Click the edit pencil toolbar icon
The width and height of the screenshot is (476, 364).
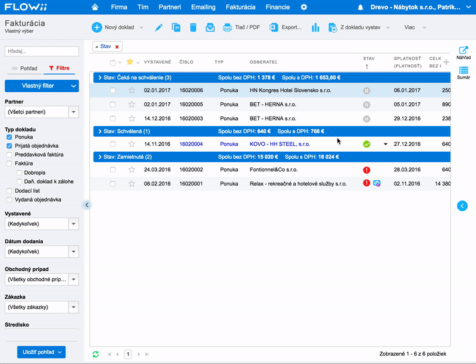pos(158,27)
